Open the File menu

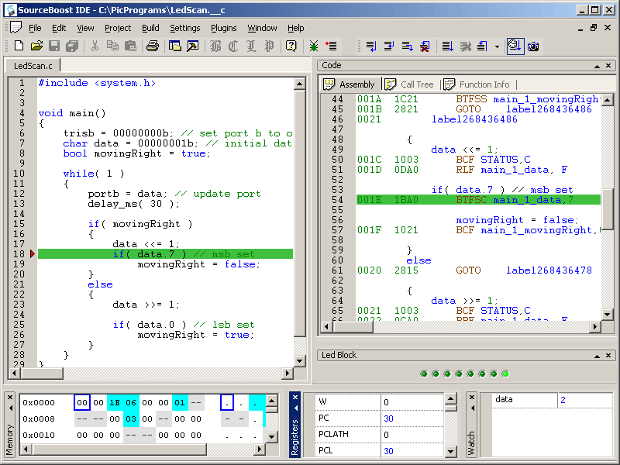[x=35, y=28]
